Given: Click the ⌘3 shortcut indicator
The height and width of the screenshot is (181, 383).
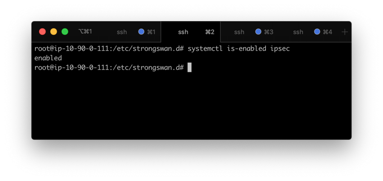Looking at the screenshot, I should [269, 32].
